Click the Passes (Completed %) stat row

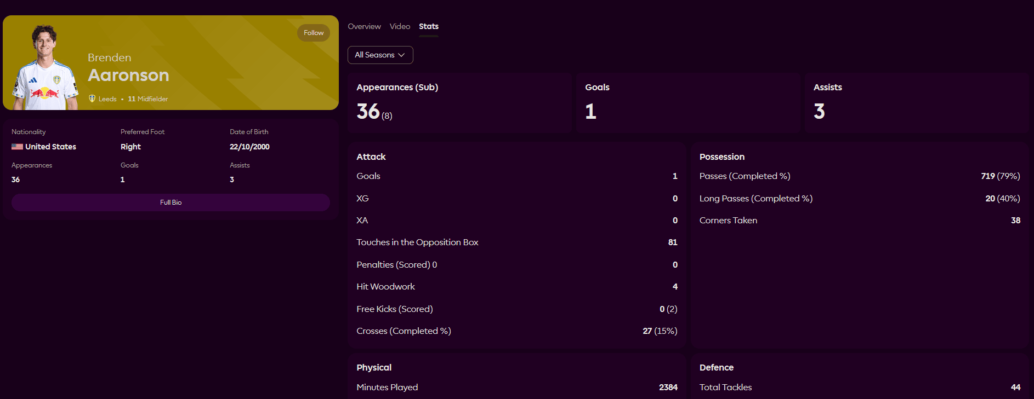coord(859,176)
